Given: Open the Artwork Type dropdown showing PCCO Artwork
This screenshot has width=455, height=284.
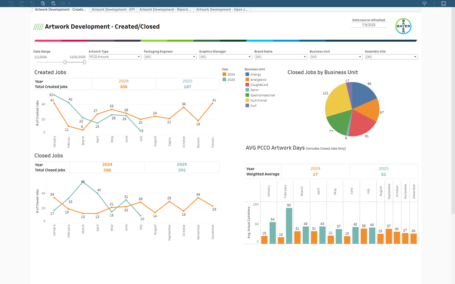Looking at the screenshot, I should click(x=138, y=57).
